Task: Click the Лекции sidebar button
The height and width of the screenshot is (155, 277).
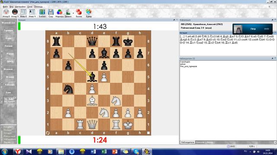Action: pyautogui.click(x=8, y=46)
